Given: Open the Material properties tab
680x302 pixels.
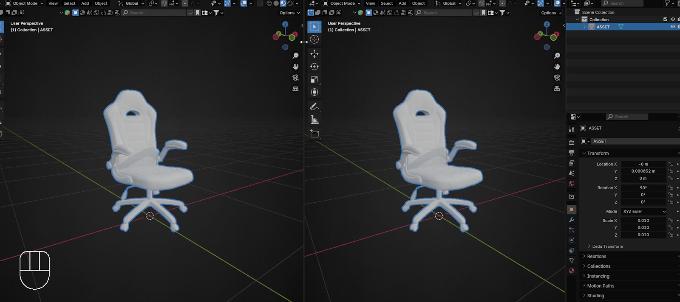Looking at the screenshot, I should pos(572,271).
